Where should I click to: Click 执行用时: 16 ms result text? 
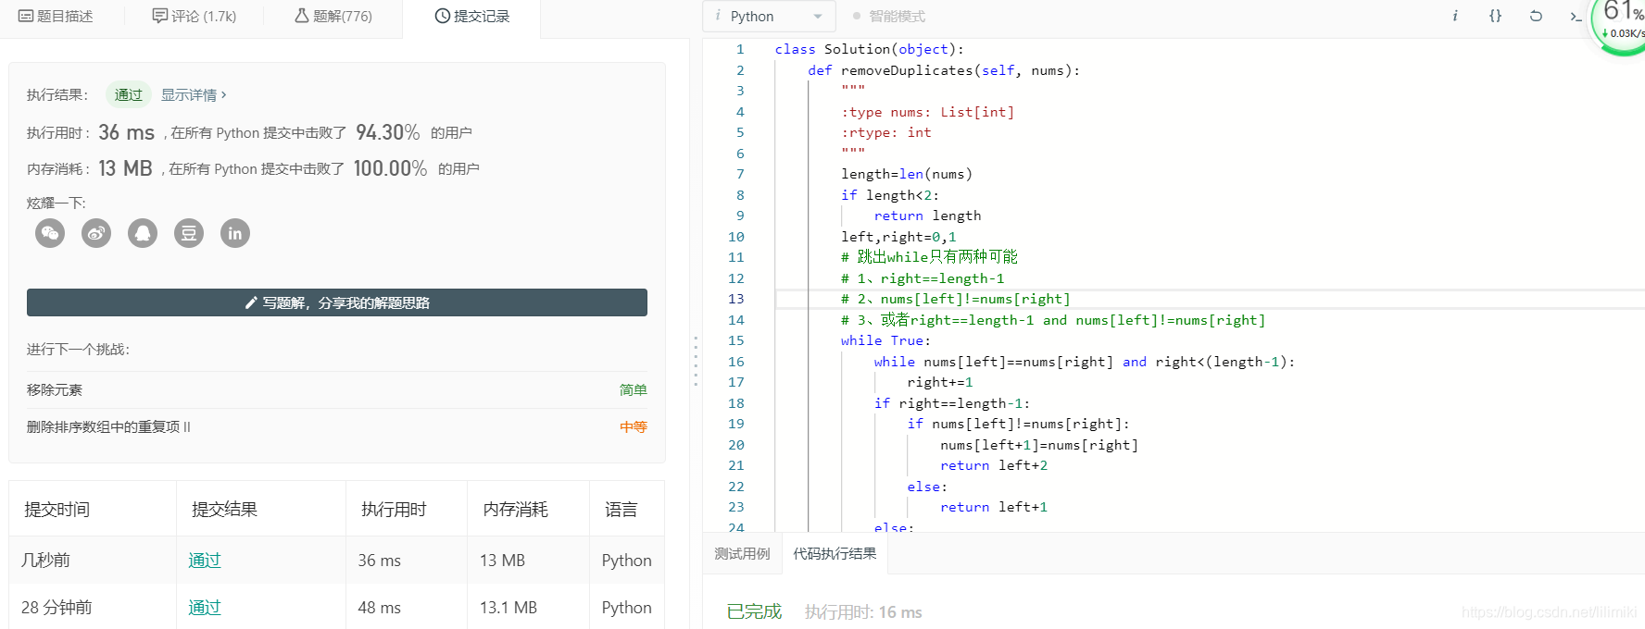tap(863, 611)
